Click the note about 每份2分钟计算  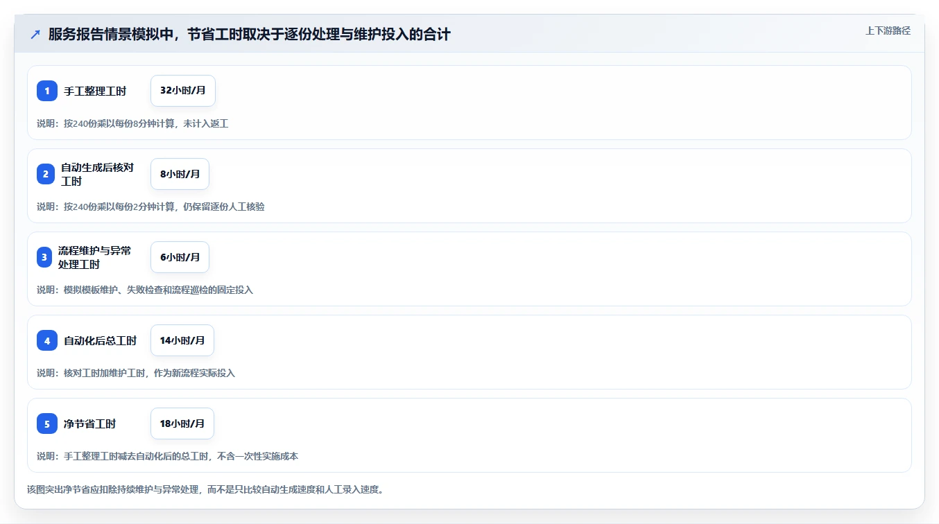coord(150,207)
